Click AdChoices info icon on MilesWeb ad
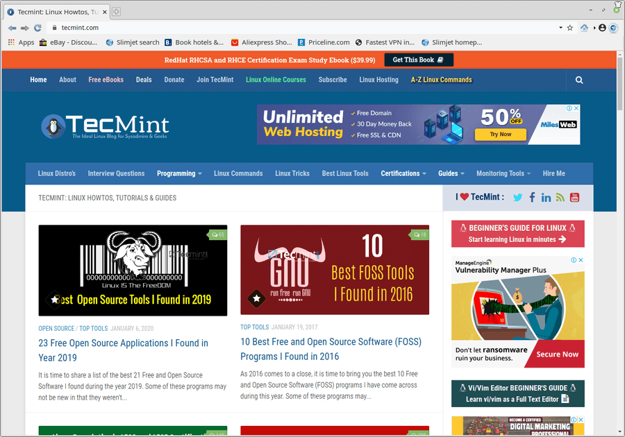Screen dimensions: 625x437 pos(569,108)
